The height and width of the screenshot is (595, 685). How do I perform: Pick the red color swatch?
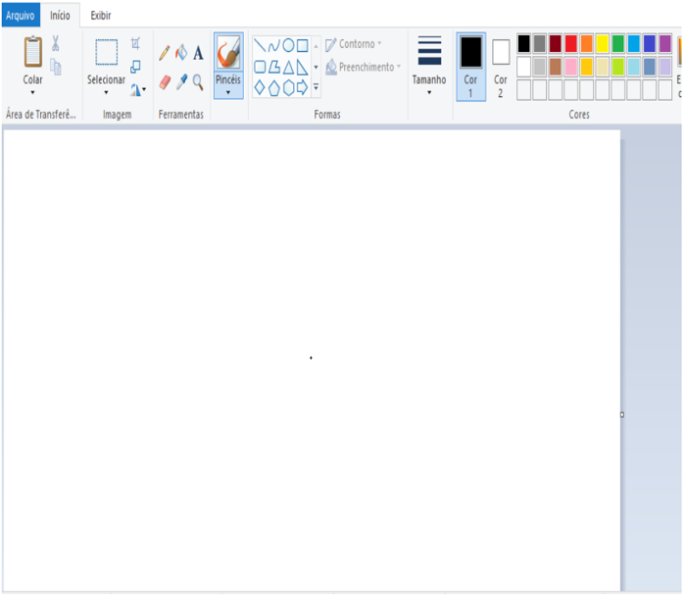coord(571,43)
